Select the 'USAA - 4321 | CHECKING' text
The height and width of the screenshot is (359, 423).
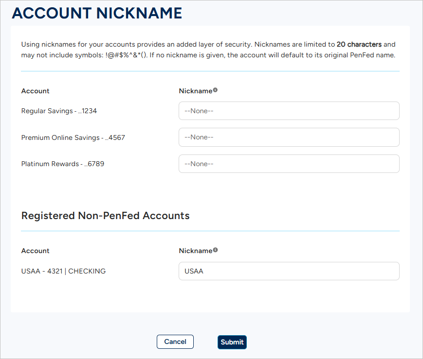tap(63, 271)
